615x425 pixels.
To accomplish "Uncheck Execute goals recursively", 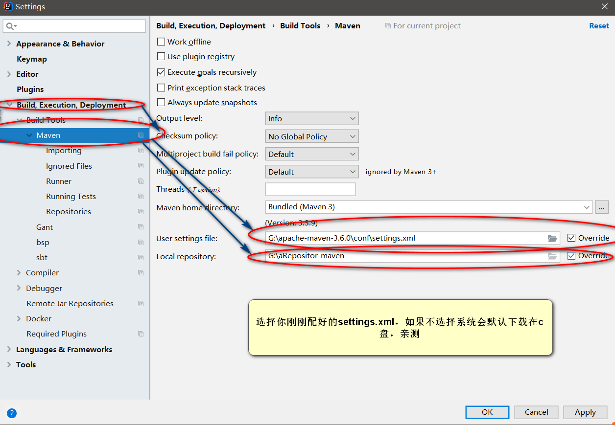I will click(161, 72).
